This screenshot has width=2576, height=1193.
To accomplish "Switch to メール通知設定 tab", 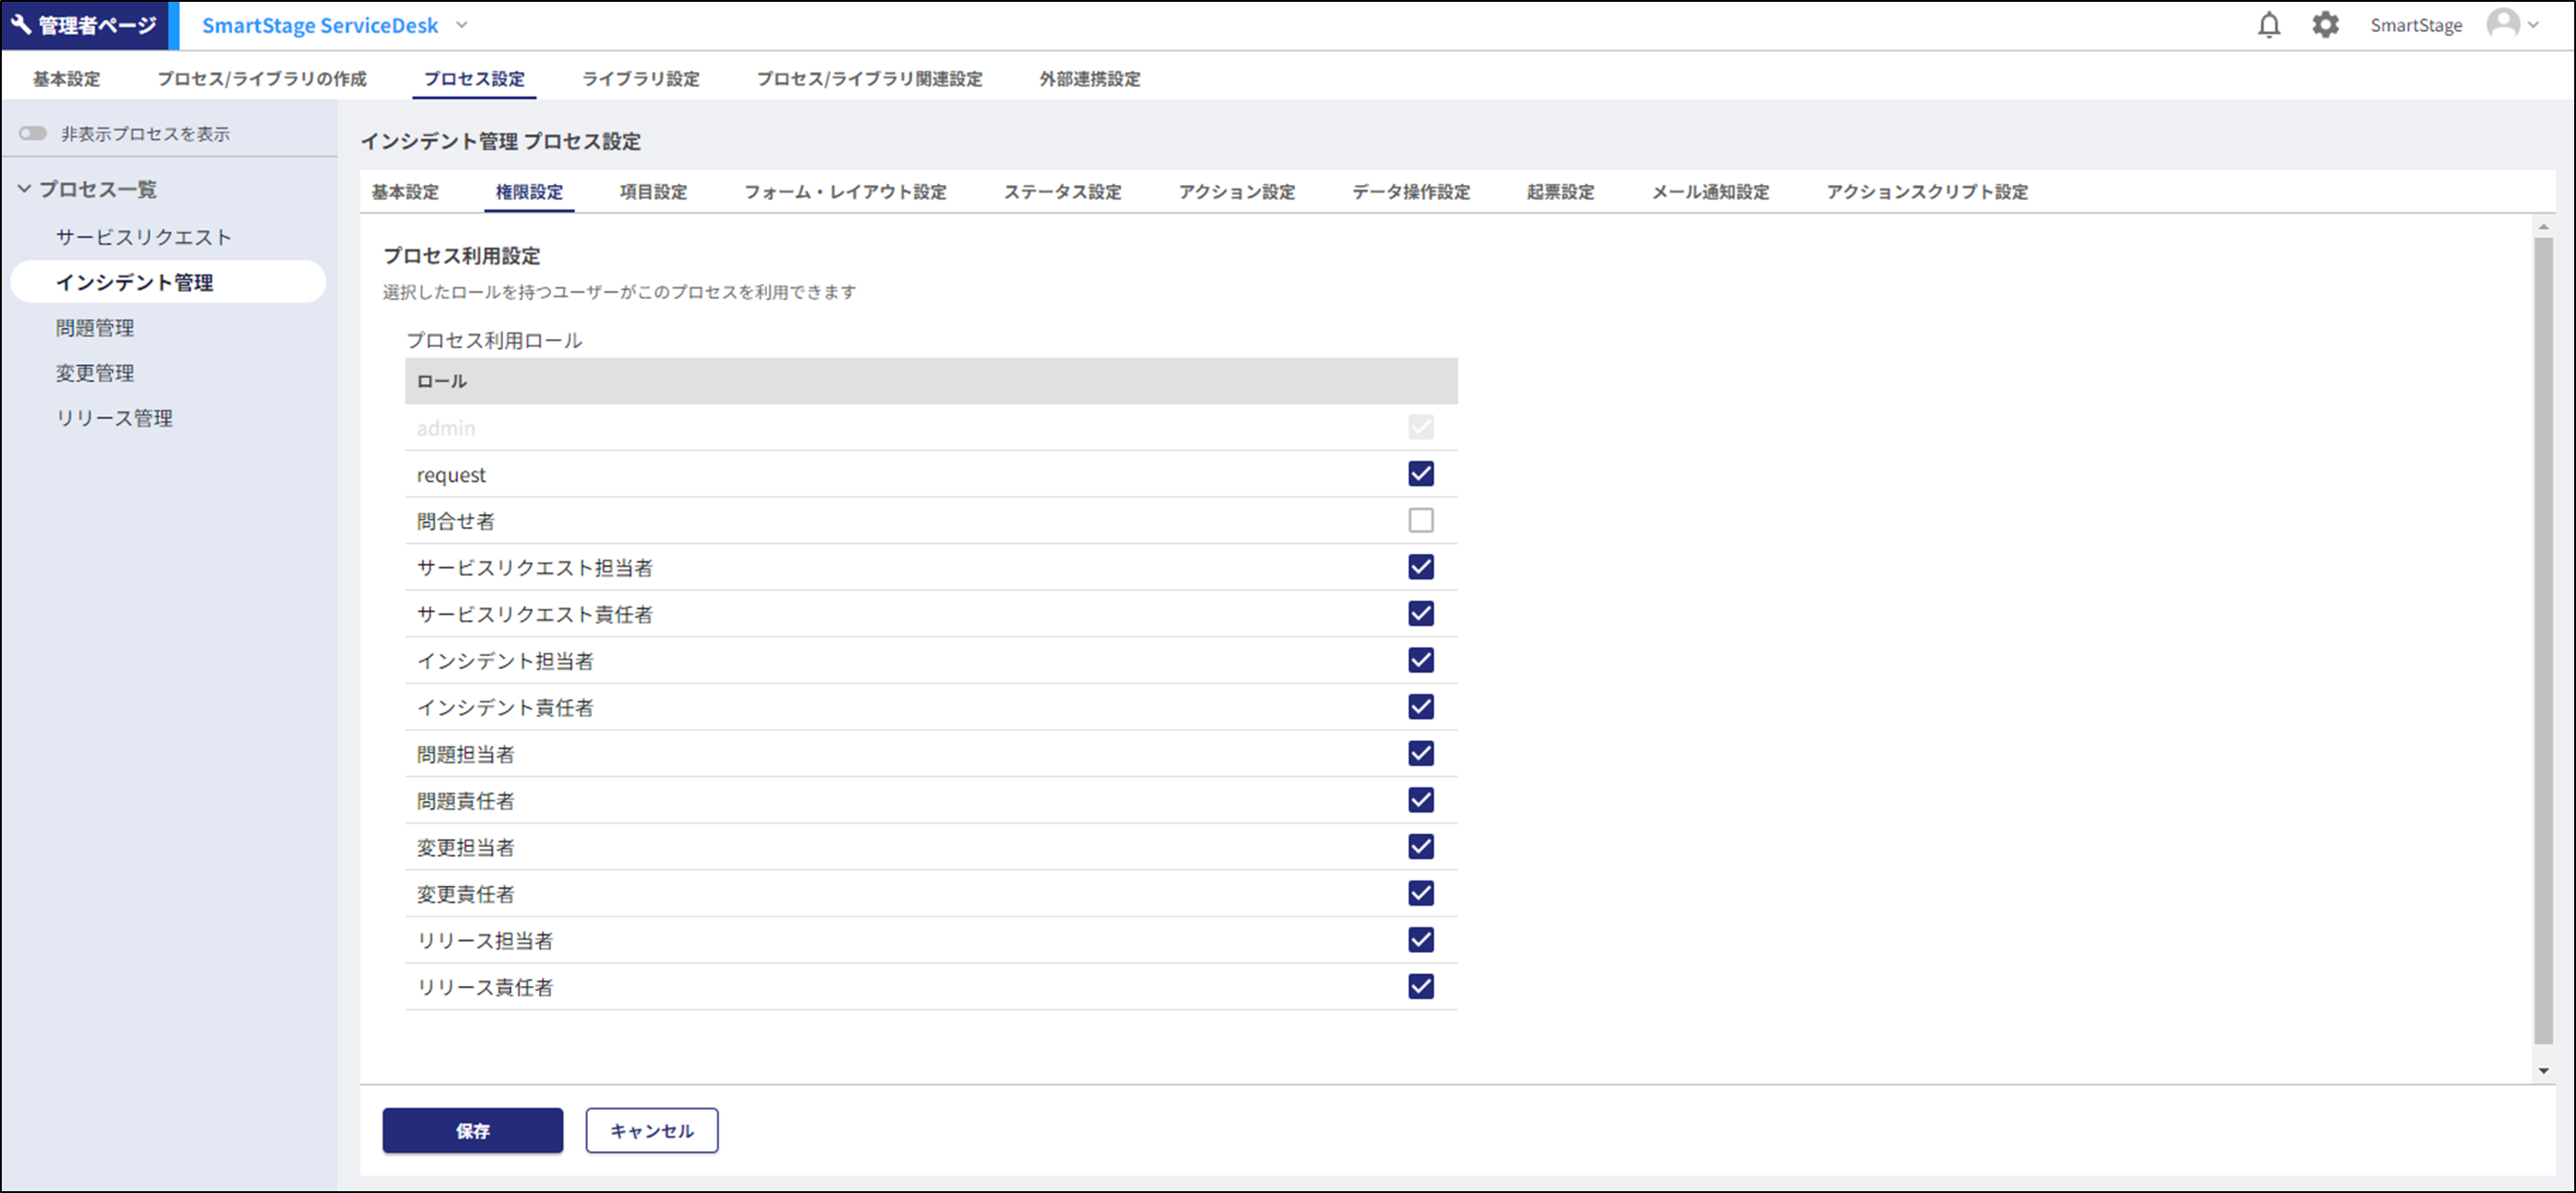I will point(1709,192).
